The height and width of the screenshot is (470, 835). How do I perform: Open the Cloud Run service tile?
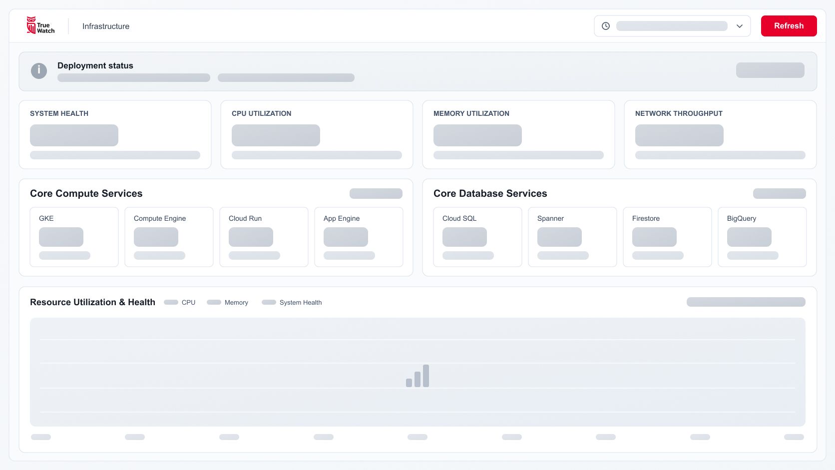tap(264, 237)
